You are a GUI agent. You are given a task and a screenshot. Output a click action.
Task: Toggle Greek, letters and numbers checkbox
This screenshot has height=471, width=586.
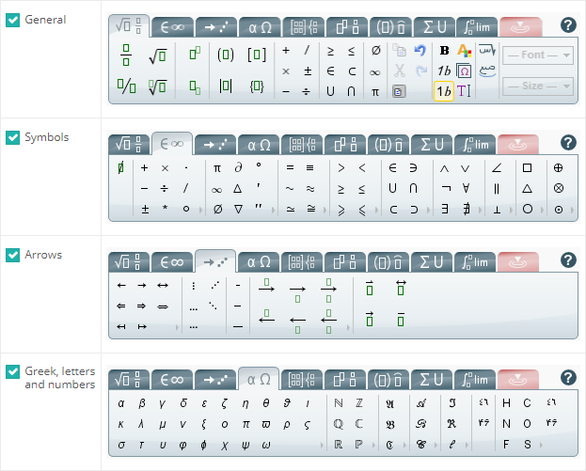click(13, 371)
